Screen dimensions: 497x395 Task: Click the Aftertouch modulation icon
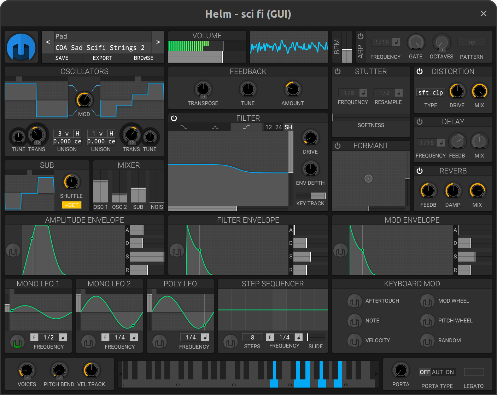pyautogui.click(x=355, y=301)
